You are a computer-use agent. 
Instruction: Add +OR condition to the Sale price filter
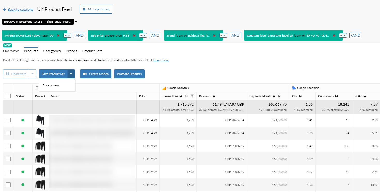(x=143, y=35)
